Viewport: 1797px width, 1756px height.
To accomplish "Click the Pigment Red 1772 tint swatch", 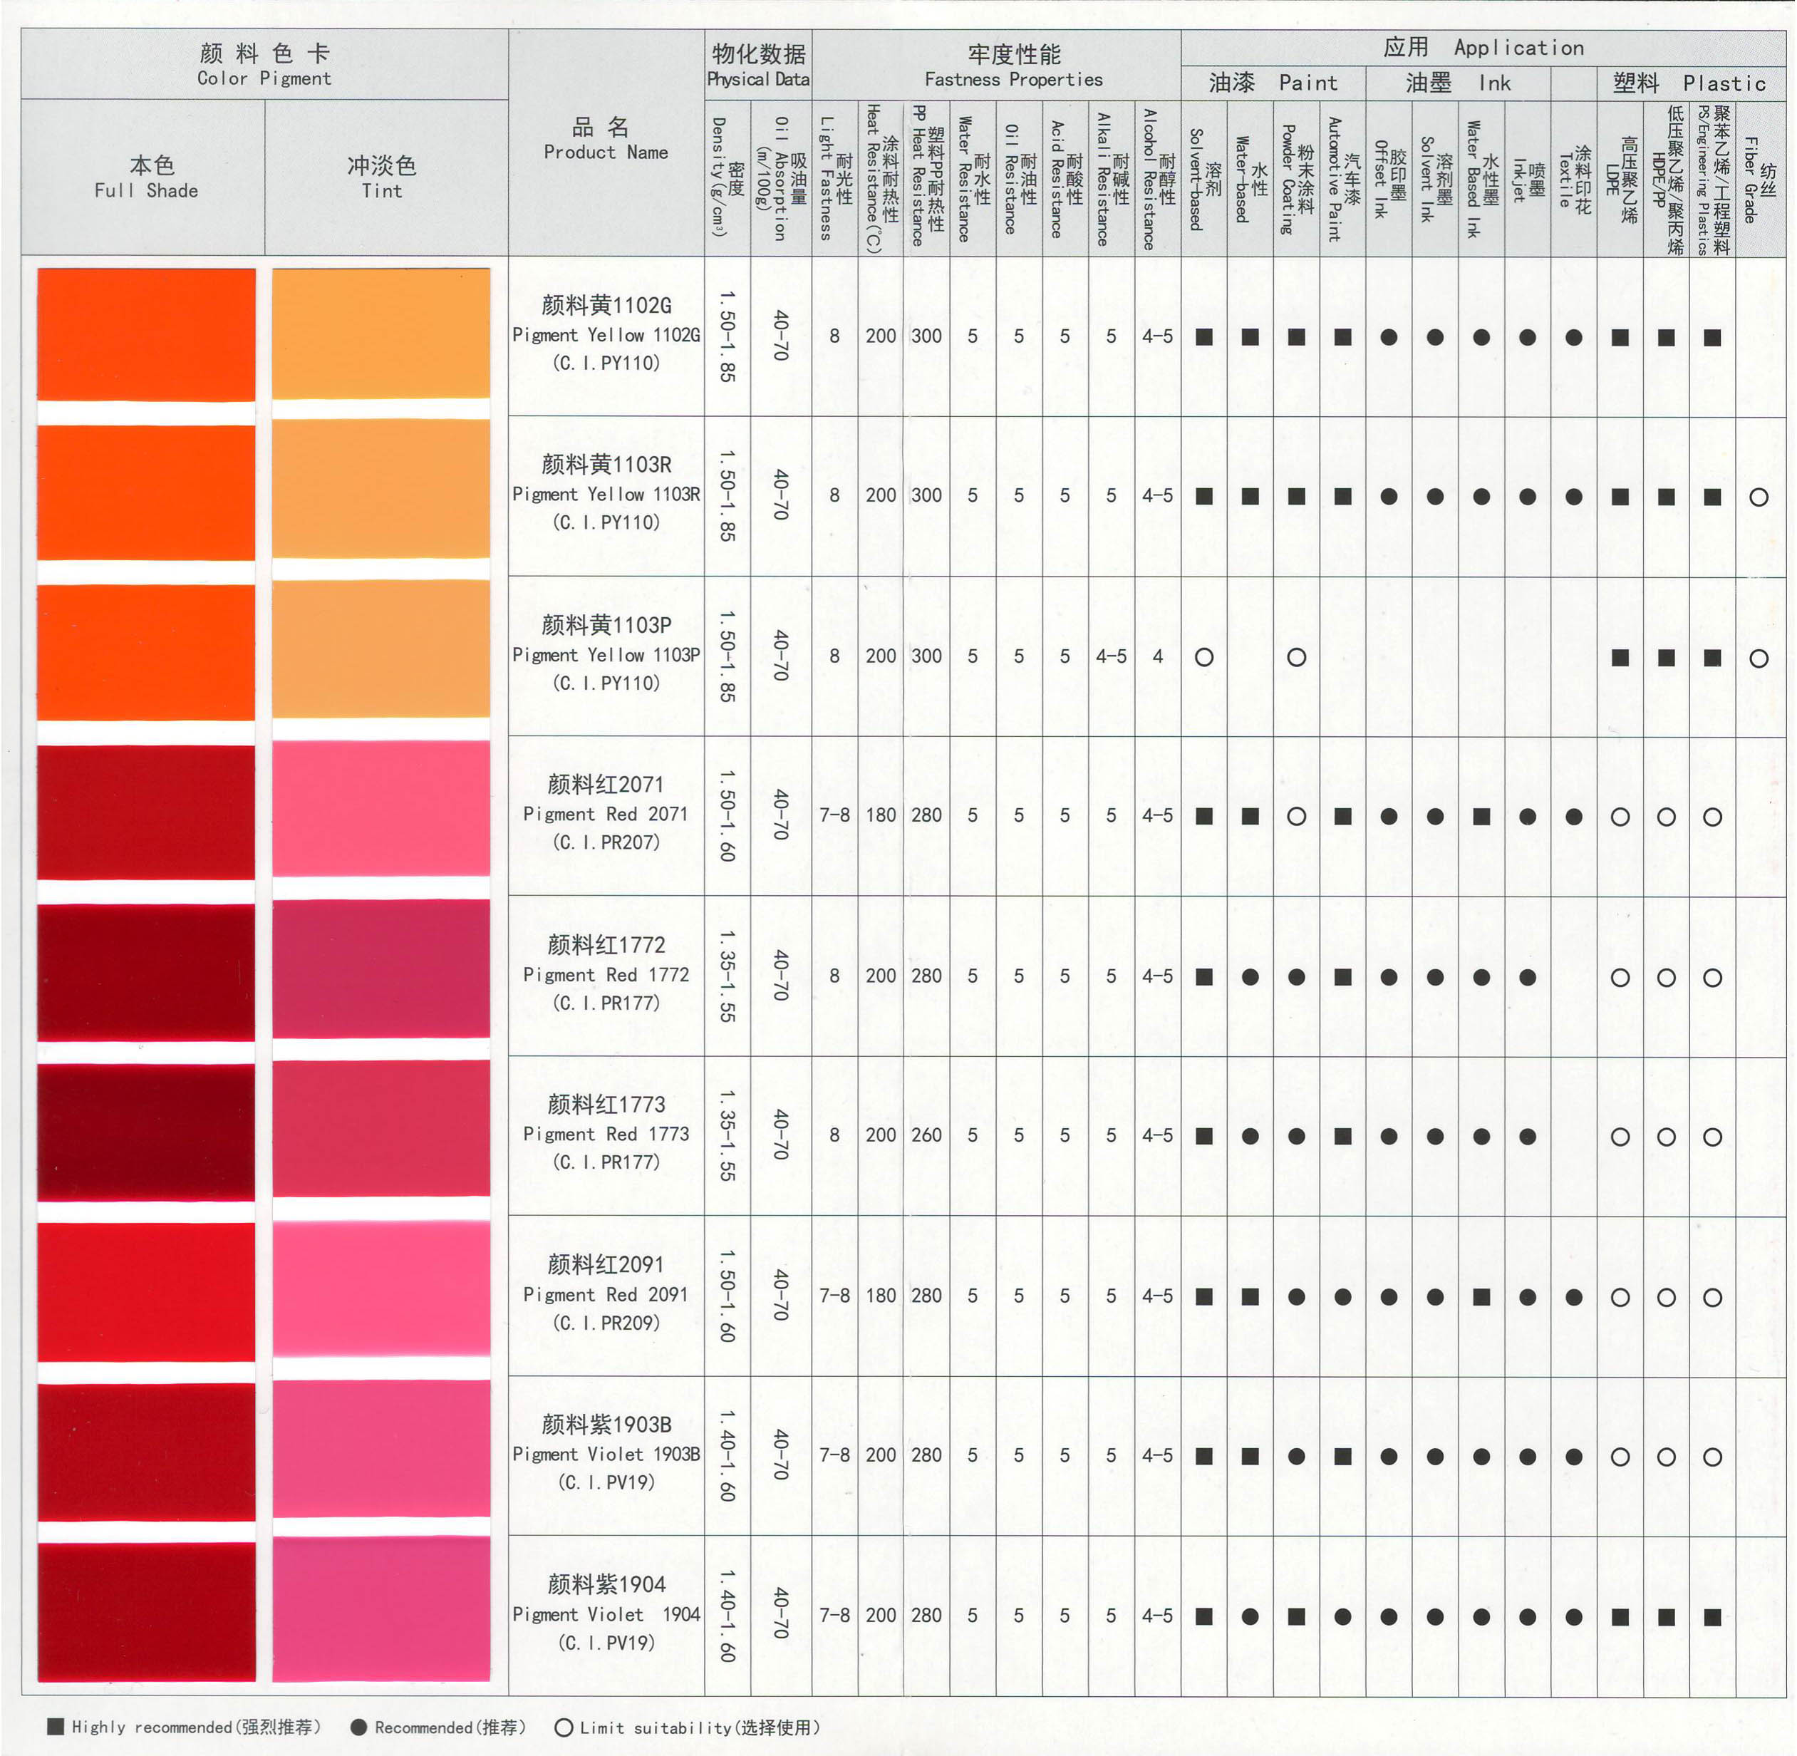I will 380,969.
